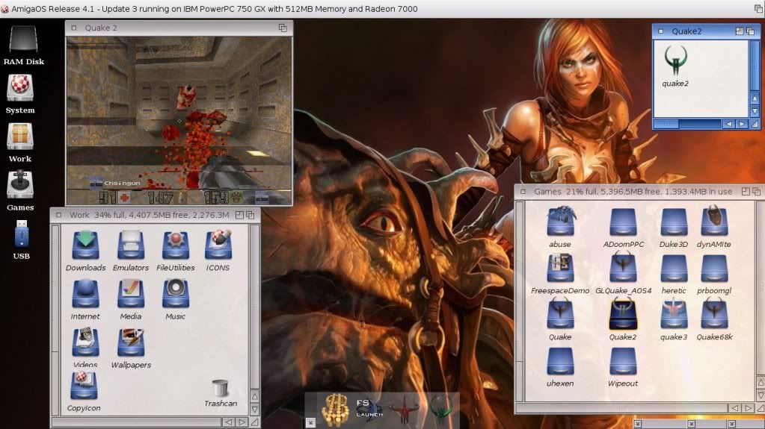Run the CopyIcon tool
Screen dimensions: 765x429
point(84,386)
